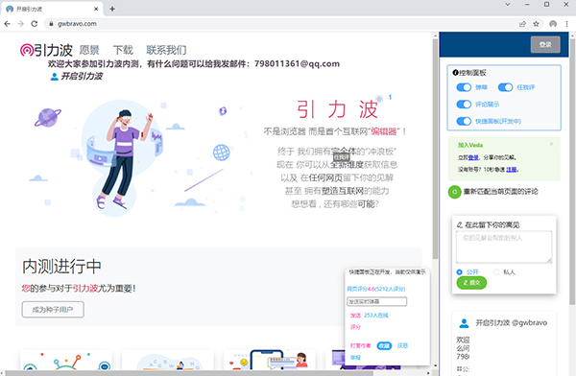Click the 发送实时弹幕 input field
This screenshot has width=576, height=376.
377,301
